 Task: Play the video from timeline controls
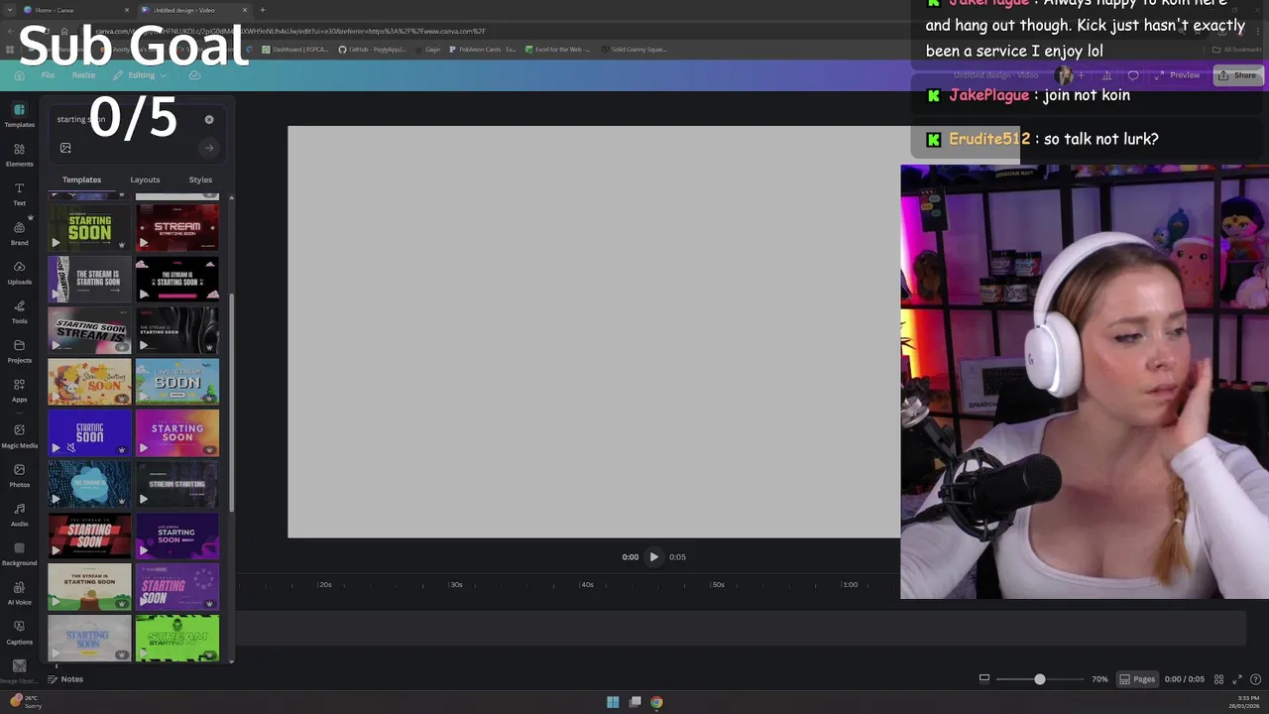pos(653,557)
